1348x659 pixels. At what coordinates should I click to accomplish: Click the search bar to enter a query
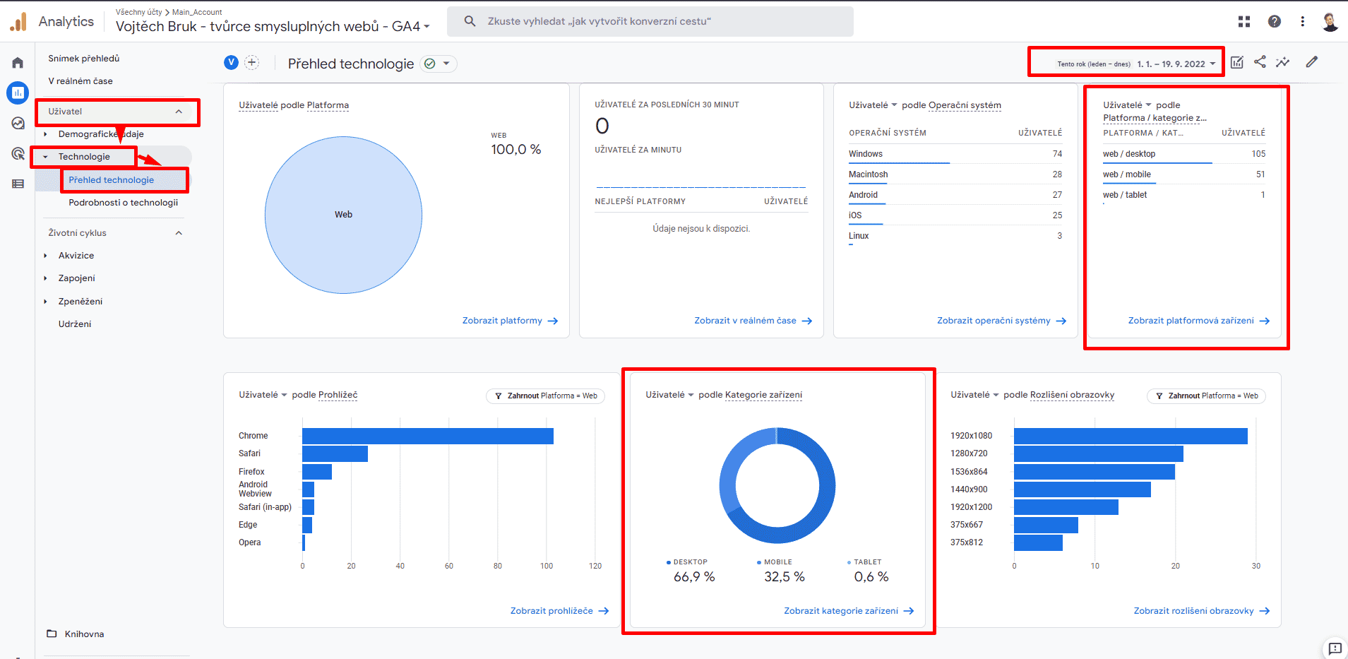[x=650, y=21]
